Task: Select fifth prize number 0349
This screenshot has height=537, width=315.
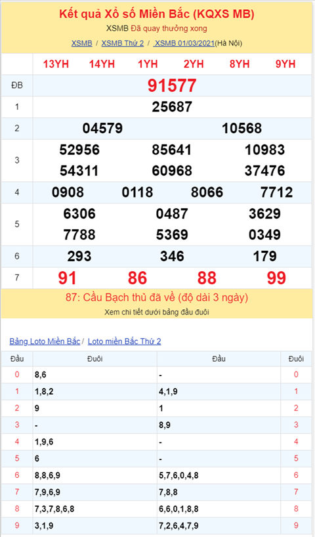Action: pyautogui.click(x=264, y=235)
